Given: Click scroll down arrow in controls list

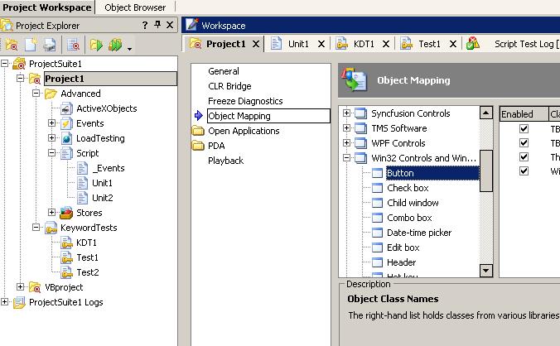Looking at the screenshot, I should [486, 270].
